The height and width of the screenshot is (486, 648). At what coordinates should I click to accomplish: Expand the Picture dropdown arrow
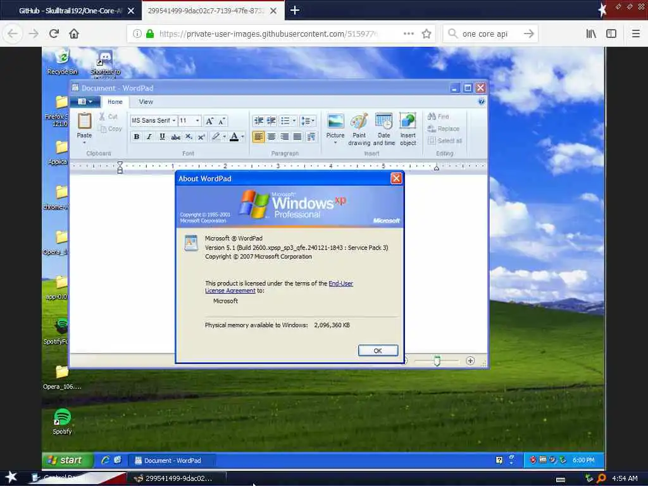pyautogui.click(x=335, y=142)
